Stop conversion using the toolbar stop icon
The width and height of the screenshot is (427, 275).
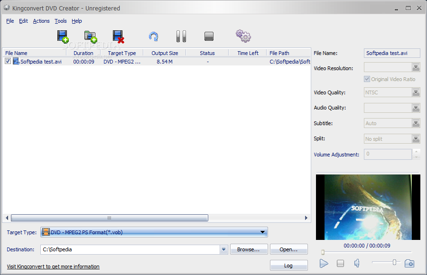[209, 36]
